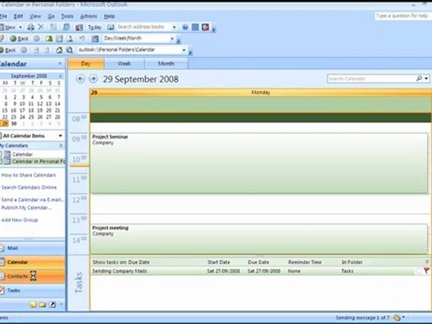Click the Type a question for help box

(402, 16)
